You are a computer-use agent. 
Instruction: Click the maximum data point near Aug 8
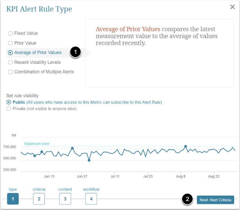click(x=186, y=146)
